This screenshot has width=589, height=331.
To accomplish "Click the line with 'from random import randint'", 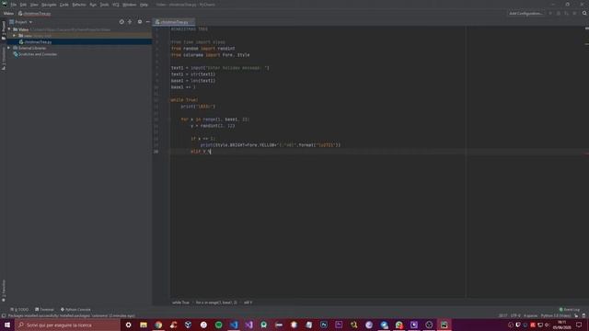I will pyautogui.click(x=202, y=49).
